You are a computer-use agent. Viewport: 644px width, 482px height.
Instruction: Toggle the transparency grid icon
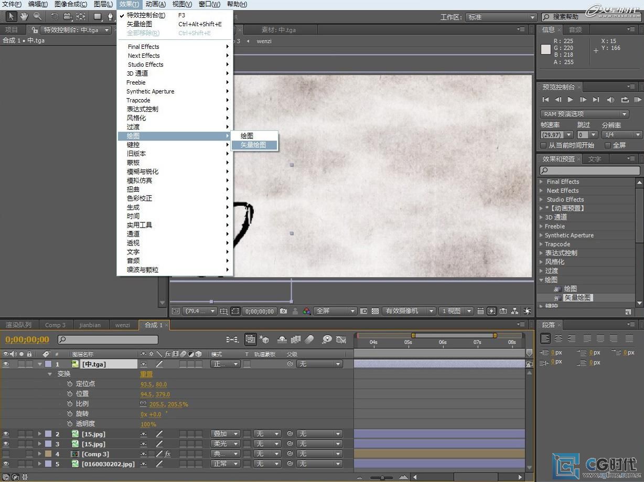coord(375,311)
